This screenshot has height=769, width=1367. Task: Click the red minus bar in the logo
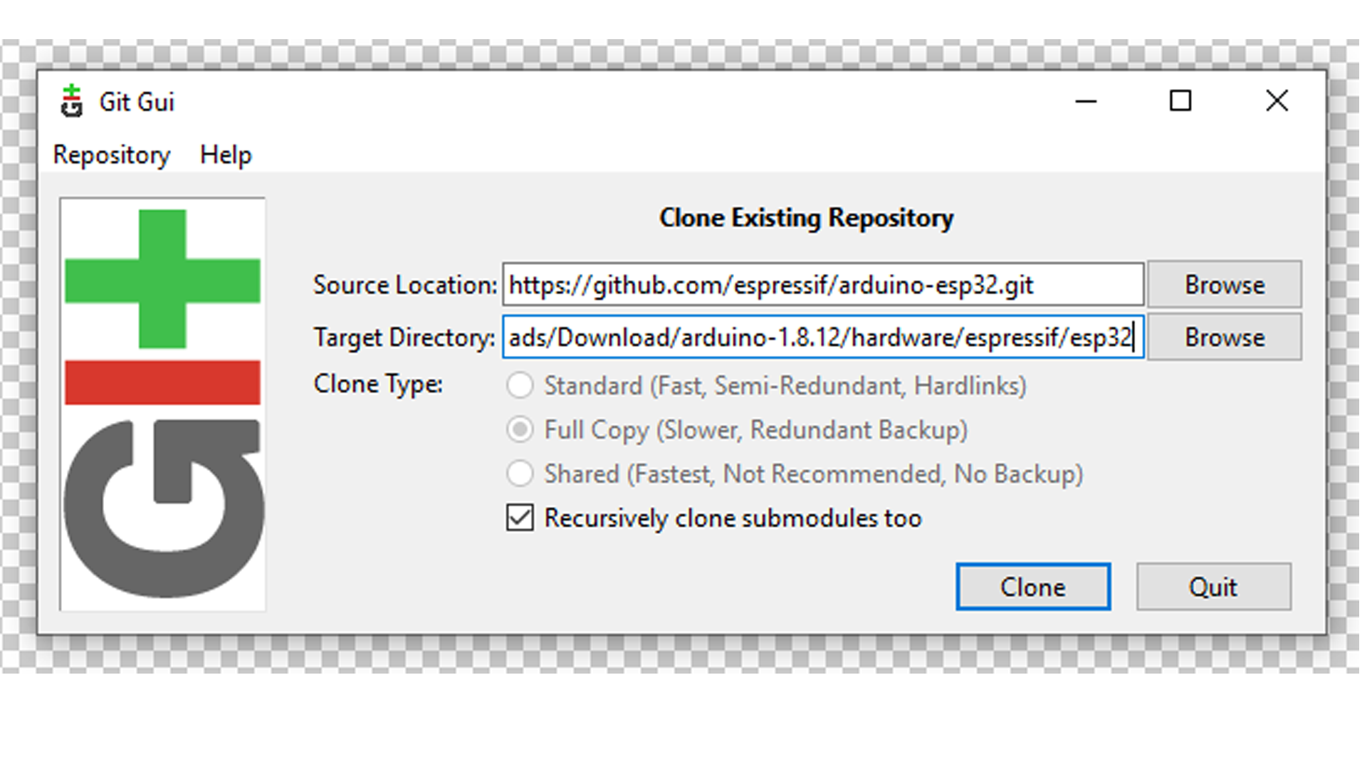point(162,382)
